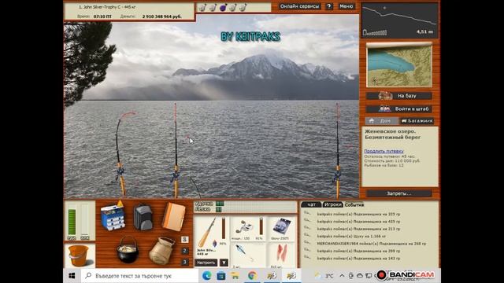This screenshot has height=283, width=504.
Task: Open the Windows Start menu
Action: 72,276
